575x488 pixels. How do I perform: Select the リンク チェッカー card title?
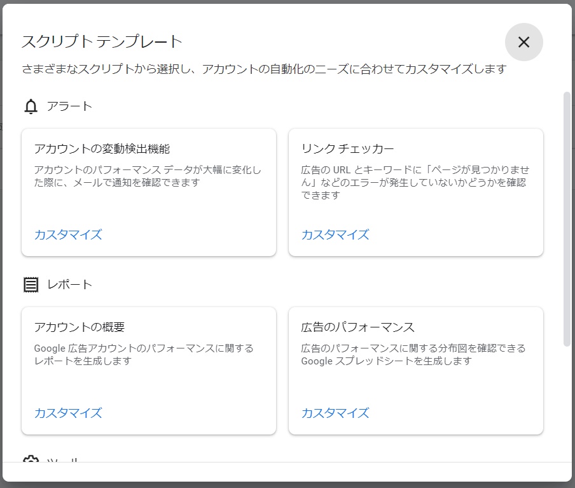[x=347, y=149]
